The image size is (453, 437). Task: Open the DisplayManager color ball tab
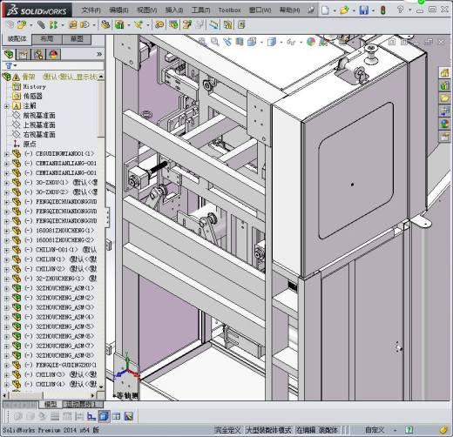53,54
